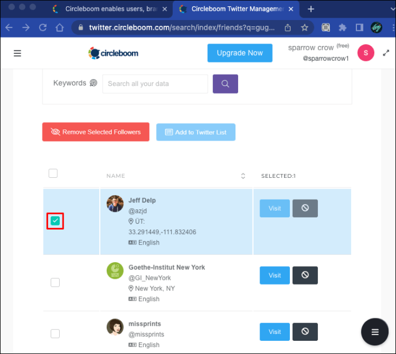This screenshot has height=354, width=396.
Task: View the site lock security info
Action: tap(81, 28)
